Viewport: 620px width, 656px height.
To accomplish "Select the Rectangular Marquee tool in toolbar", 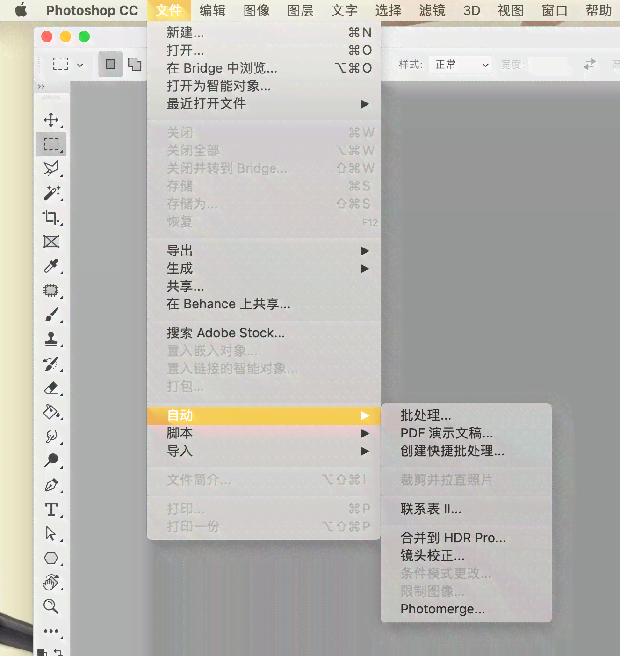I will click(x=51, y=144).
